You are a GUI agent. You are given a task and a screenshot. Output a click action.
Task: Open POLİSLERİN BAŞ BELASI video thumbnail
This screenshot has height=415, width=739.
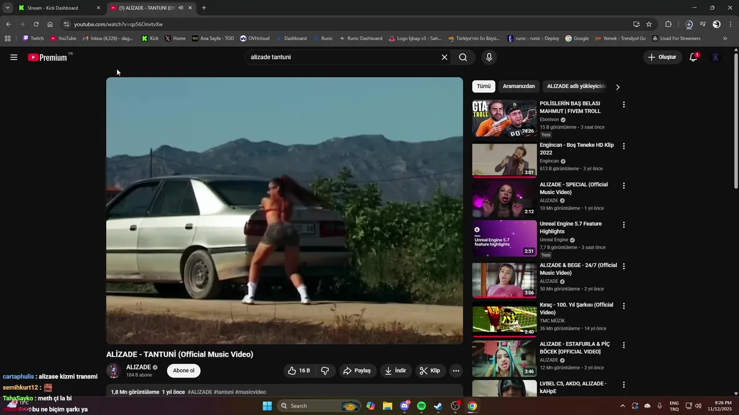(x=505, y=118)
